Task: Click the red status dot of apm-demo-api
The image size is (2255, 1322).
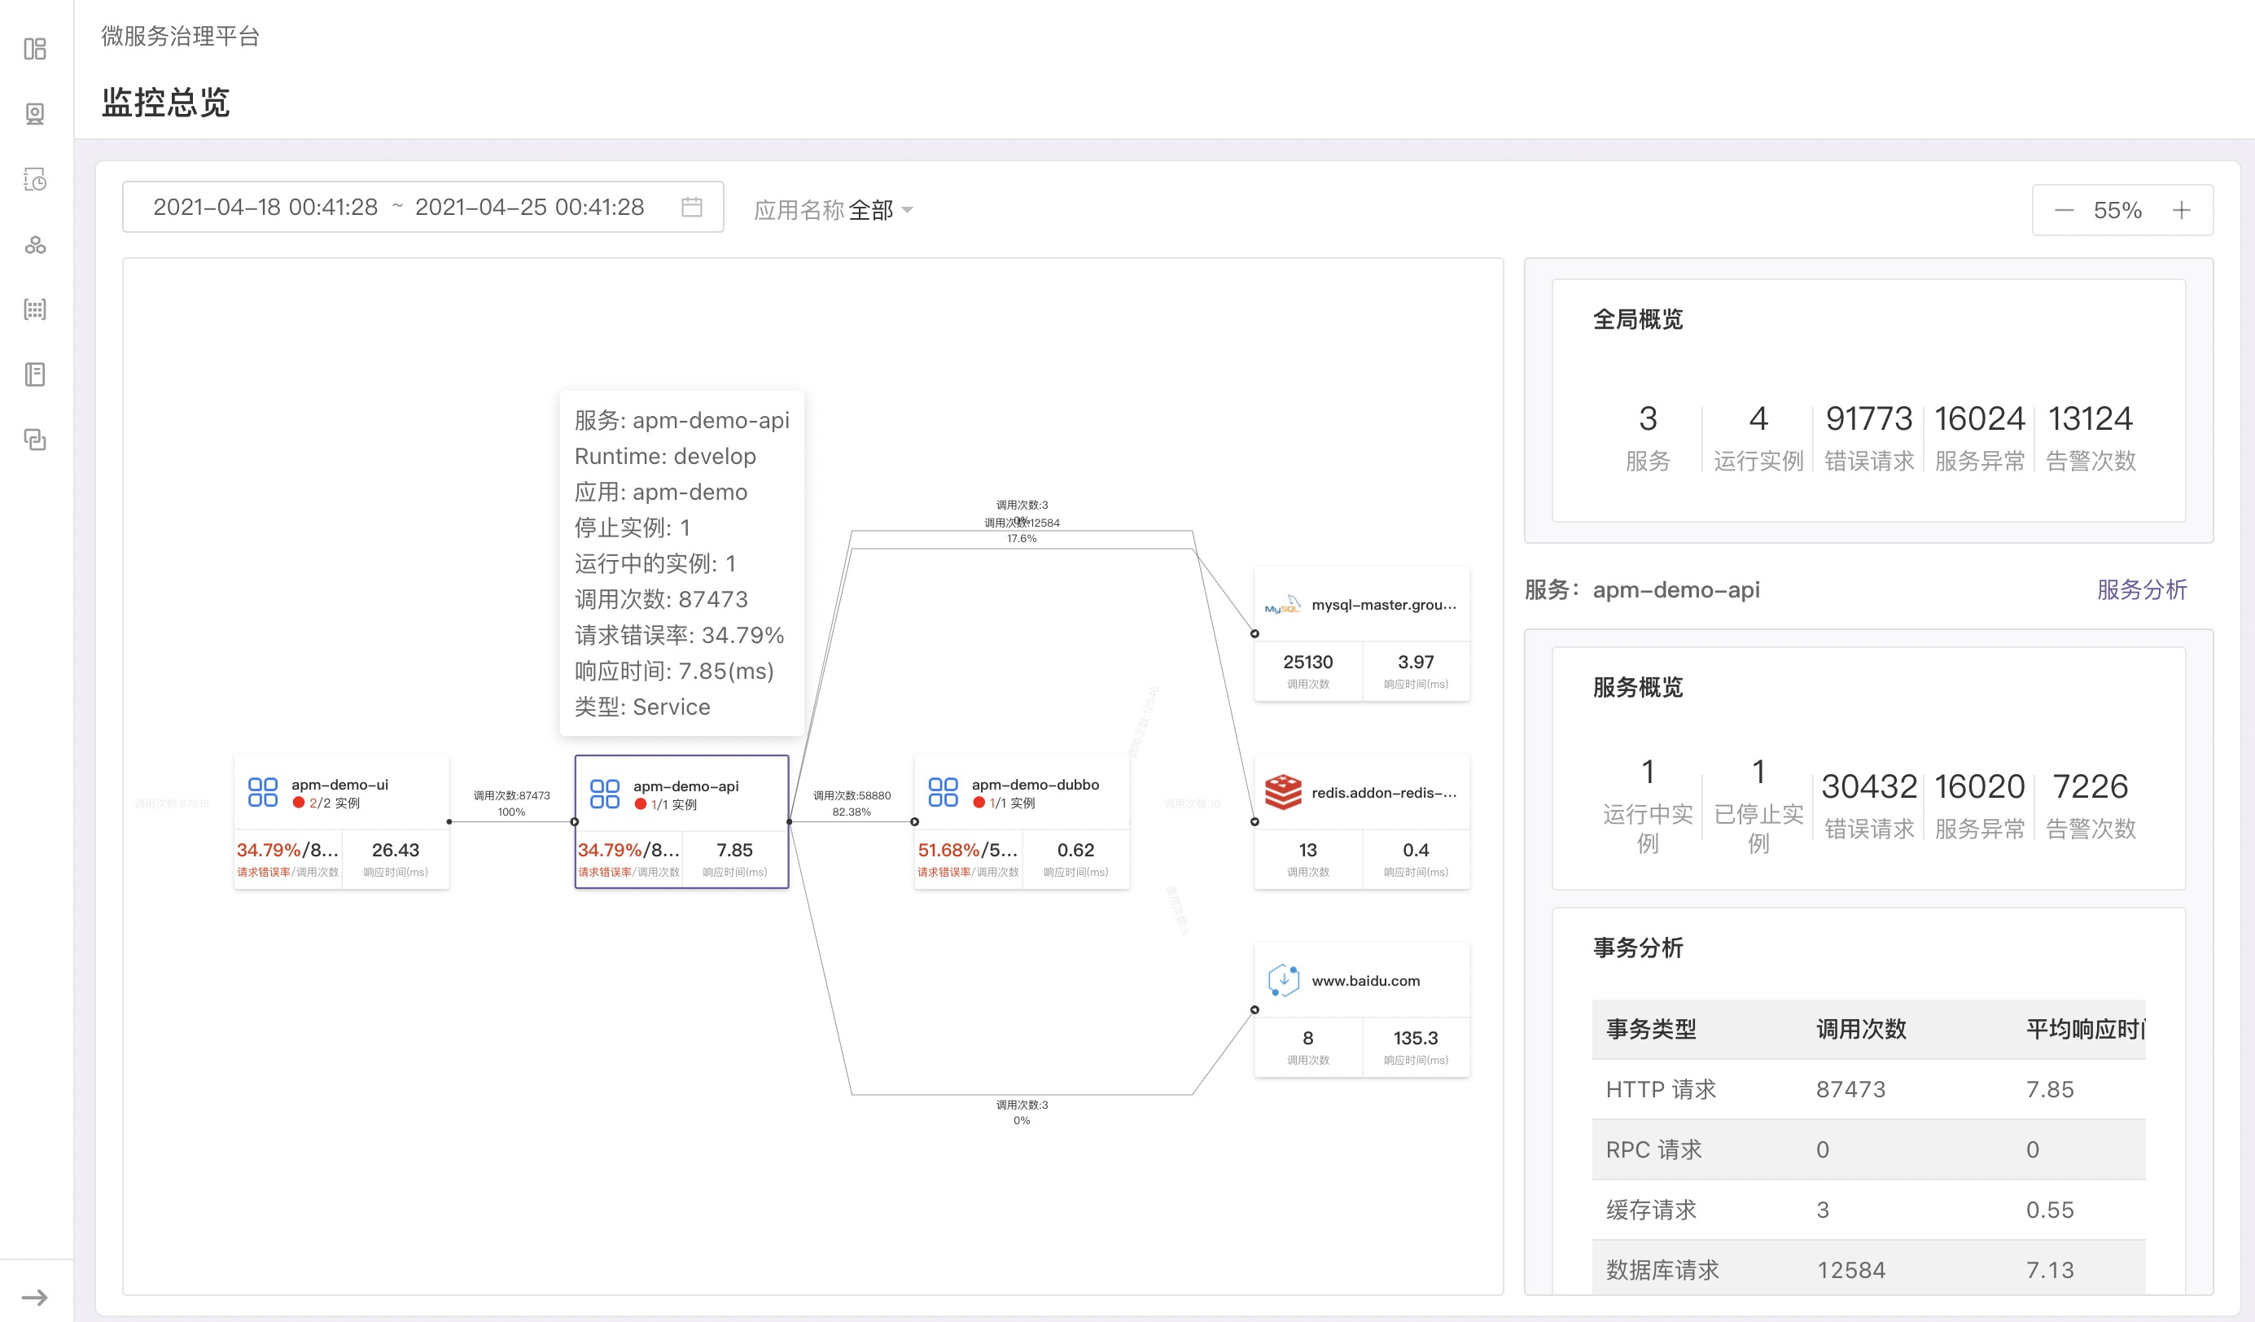Action: pyautogui.click(x=641, y=804)
